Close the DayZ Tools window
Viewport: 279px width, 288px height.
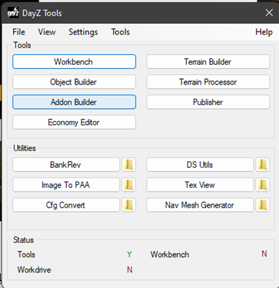(269, 13)
